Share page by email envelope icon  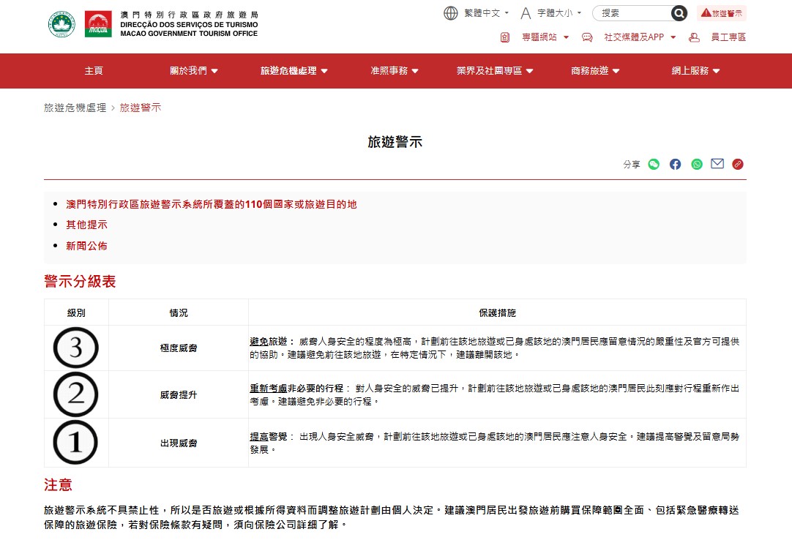(717, 164)
